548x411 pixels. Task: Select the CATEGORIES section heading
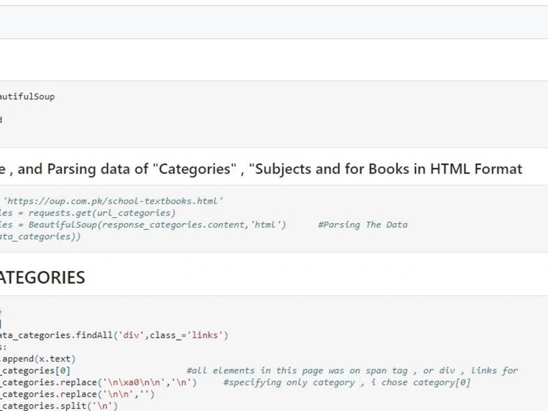43,277
